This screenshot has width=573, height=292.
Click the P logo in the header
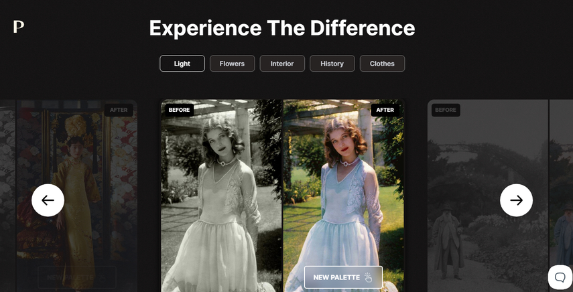pyautogui.click(x=19, y=27)
